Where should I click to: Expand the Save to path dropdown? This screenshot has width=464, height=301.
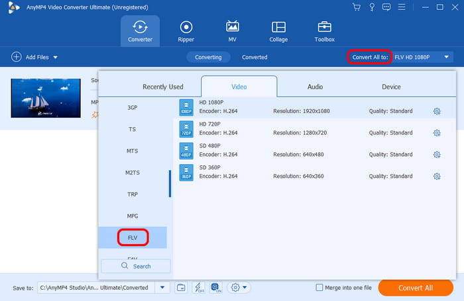(x=162, y=287)
